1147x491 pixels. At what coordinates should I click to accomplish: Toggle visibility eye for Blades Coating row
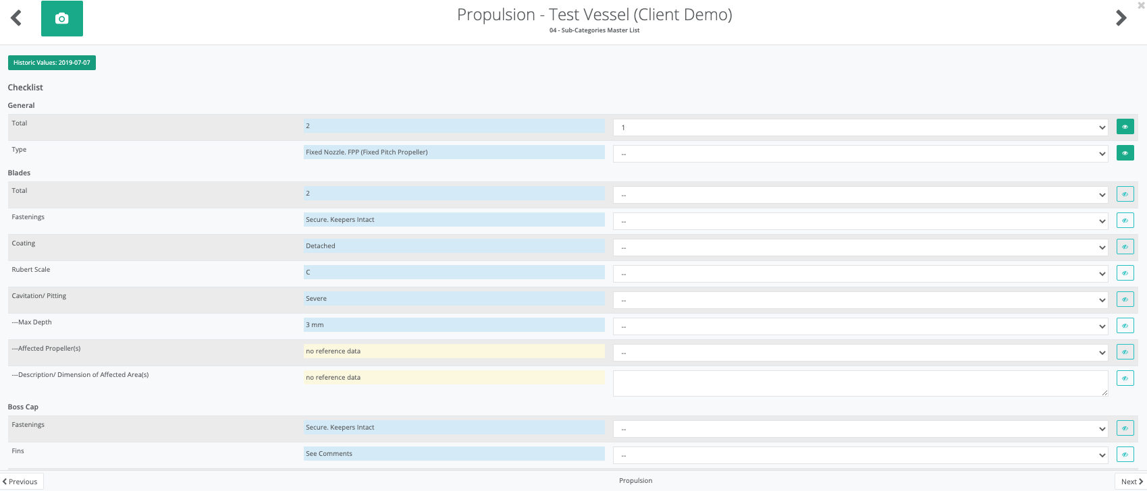[x=1125, y=247]
